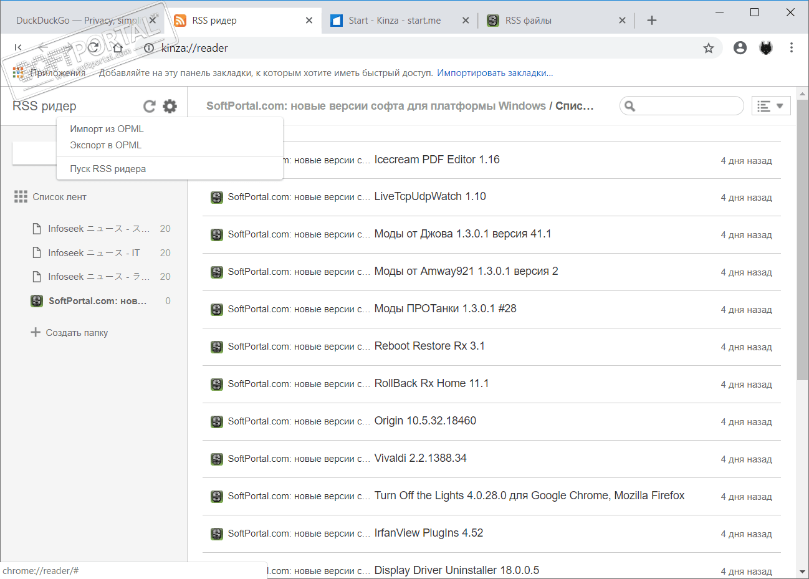Open the list view mode dropdown
The image size is (809, 579).
tap(771, 106)
